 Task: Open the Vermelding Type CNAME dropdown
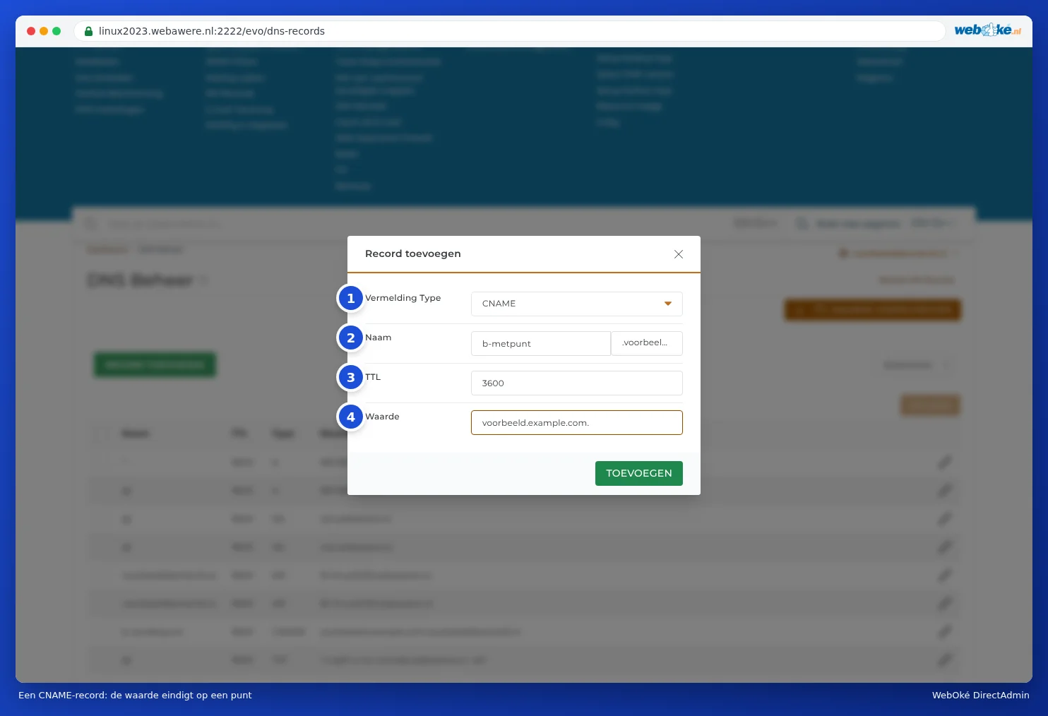click(x=577, y=304)
